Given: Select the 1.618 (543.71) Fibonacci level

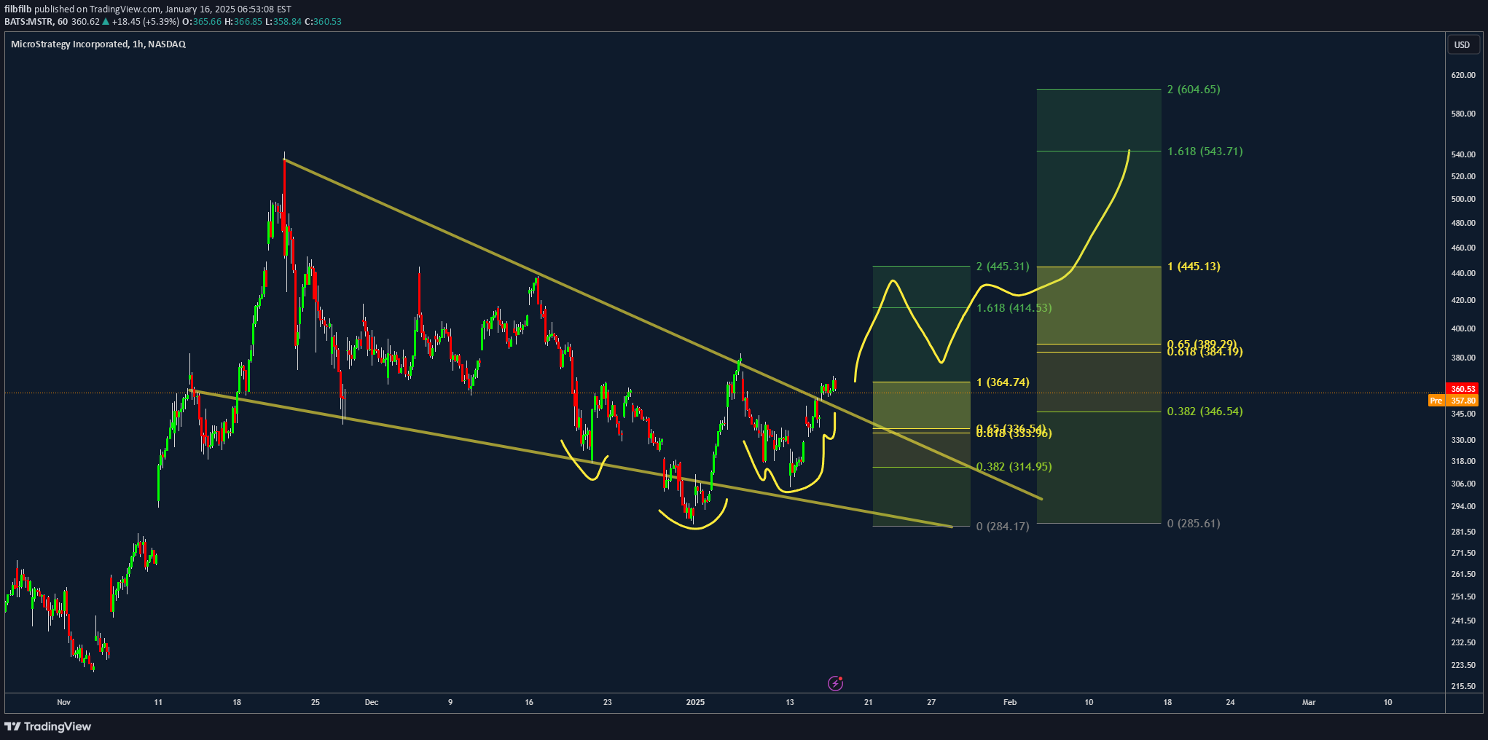Looking at the screenshot, I should 1205,151.
